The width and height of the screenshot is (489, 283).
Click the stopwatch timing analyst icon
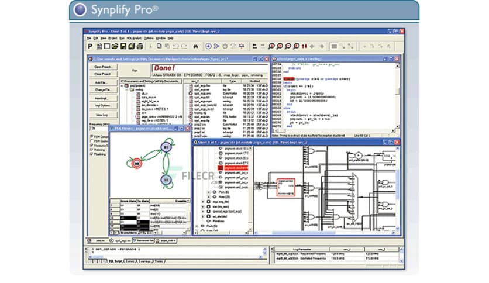[x=225, y=46]
